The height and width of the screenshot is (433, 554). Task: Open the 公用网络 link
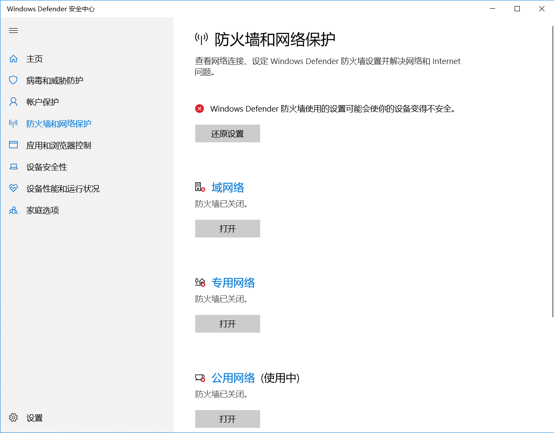233,378
